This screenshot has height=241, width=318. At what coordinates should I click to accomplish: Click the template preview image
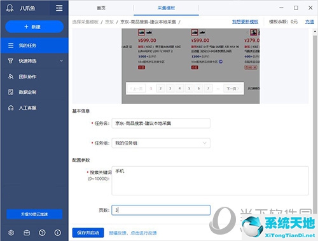[190, 66]
